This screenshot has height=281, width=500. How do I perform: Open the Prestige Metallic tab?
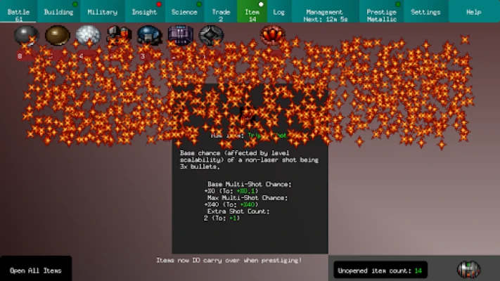[x=382, y=11]
